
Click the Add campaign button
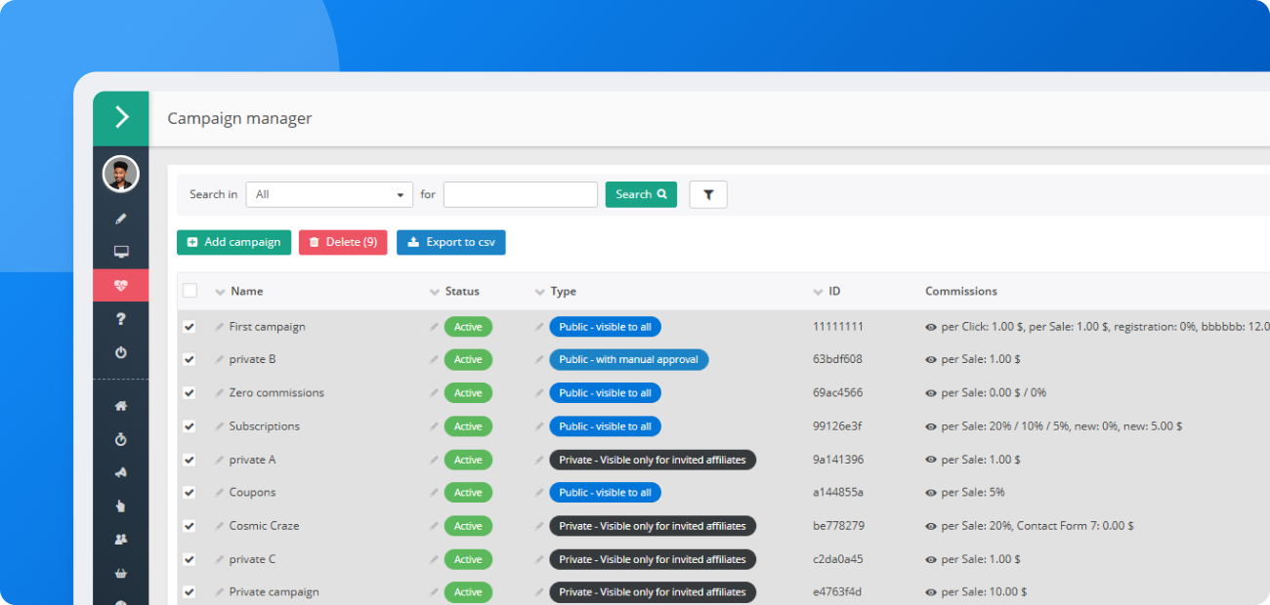pyautogui.click(x=233, y=242)
